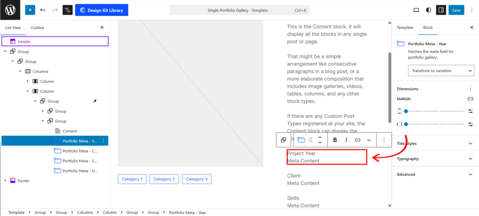Open the block inserter plus button
The width and height of the screenshot is (479, 216).
30,10
